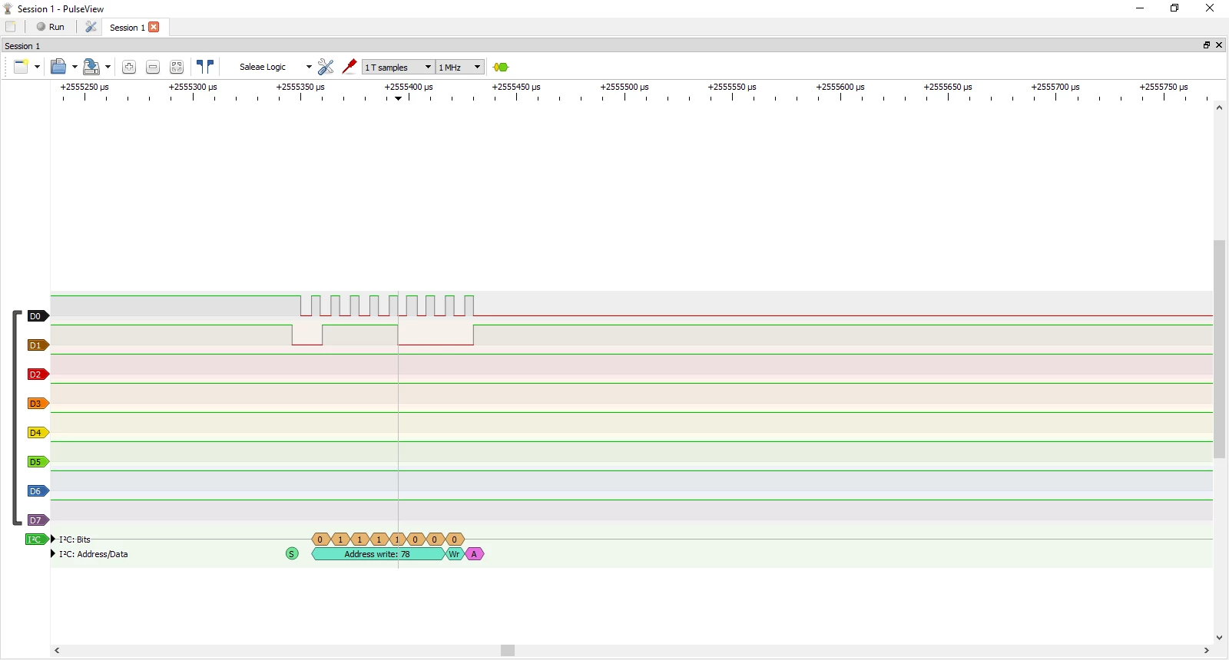Select the D6 channel label
The height and width of the screenshot is (660, 1229).
click(x=38, y=491)
